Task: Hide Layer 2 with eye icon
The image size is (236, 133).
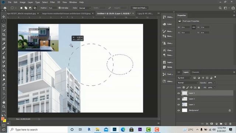Action: (x=178, y=99)
